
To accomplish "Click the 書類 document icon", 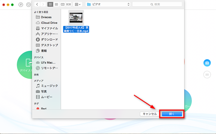I will click(x=38, y=51).
